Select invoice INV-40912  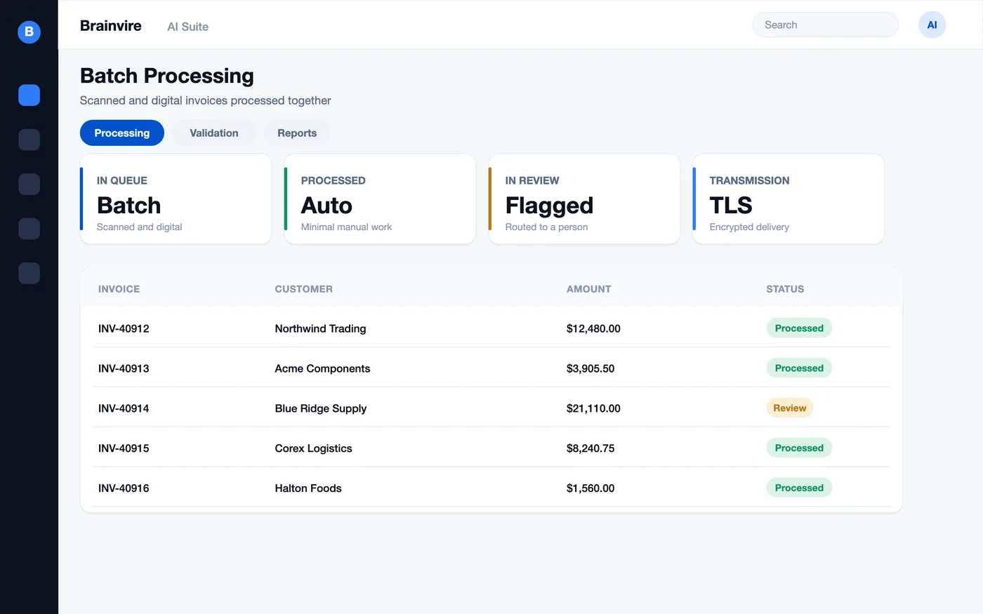coord(124,328)
